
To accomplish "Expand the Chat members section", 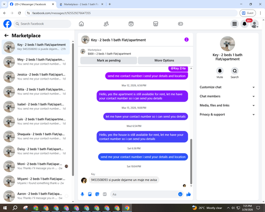I will click(227, 96).
